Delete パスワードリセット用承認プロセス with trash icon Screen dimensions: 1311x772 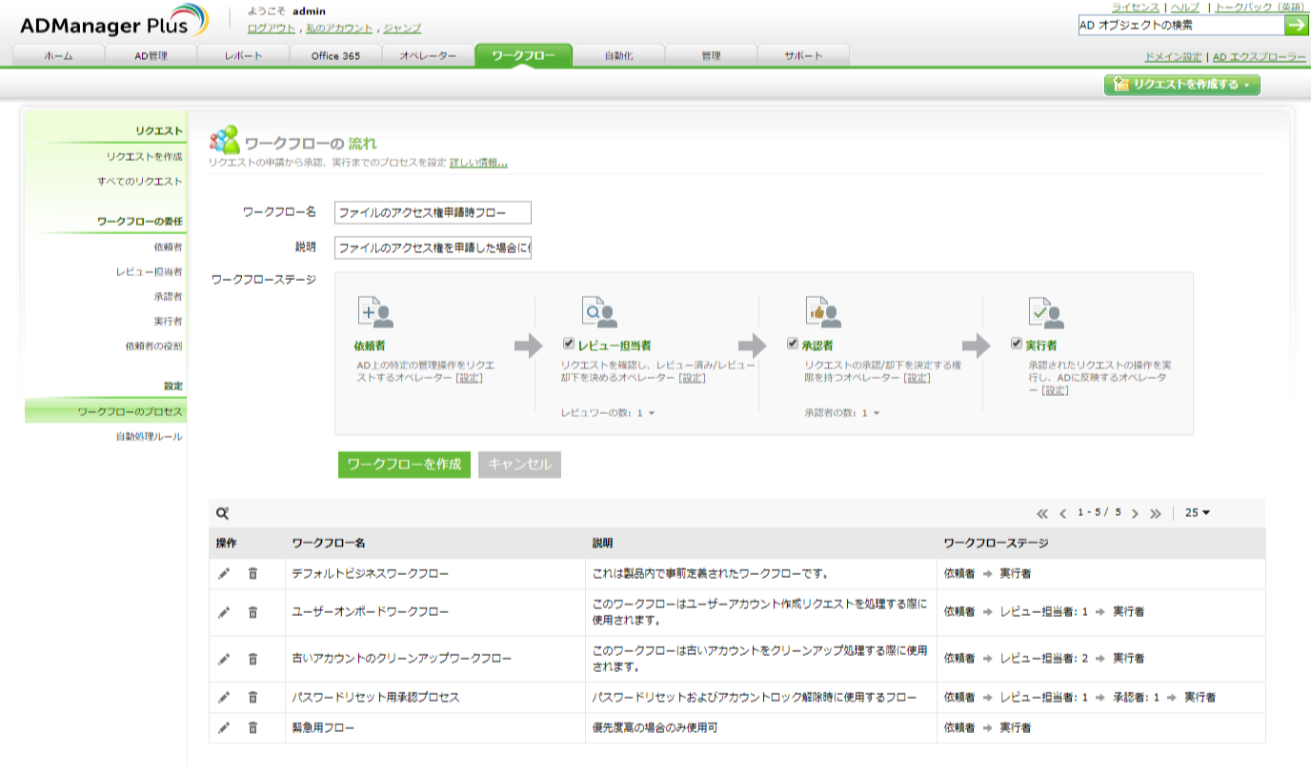click(252, 697)
